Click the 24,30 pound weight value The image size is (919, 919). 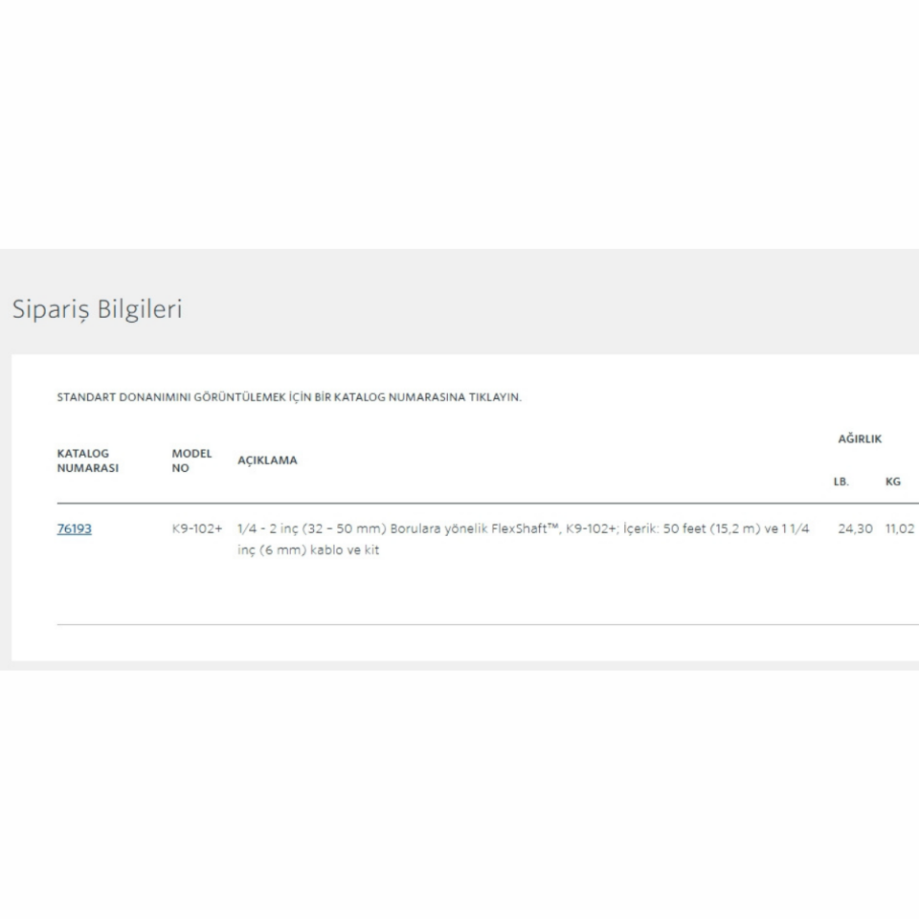[855, 528]
